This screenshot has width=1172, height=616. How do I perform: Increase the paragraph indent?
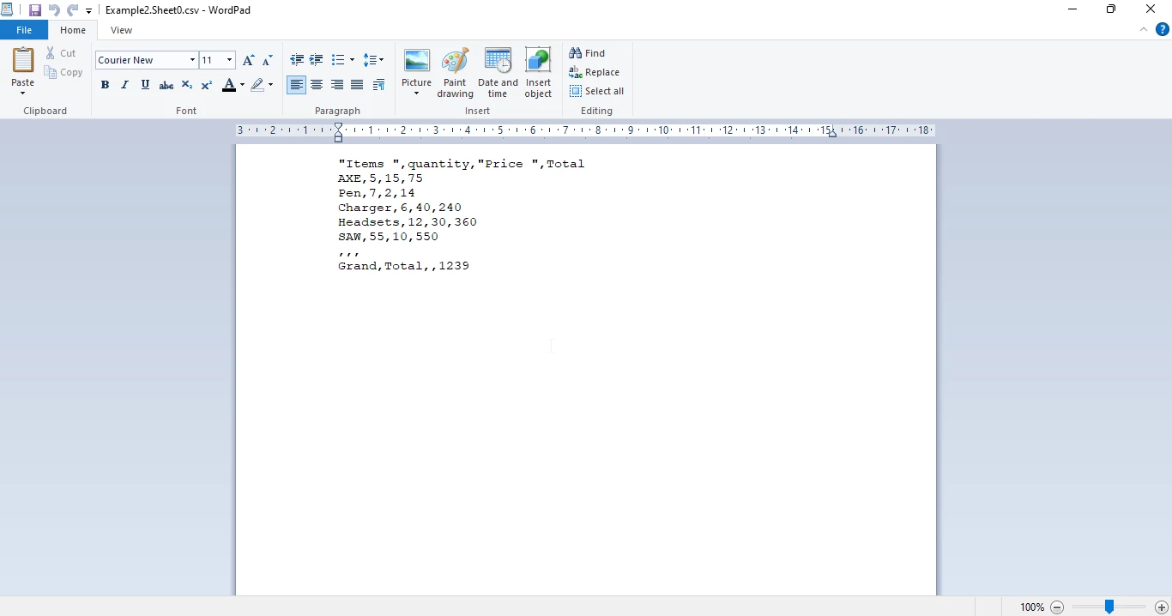(x=317, y=60)
